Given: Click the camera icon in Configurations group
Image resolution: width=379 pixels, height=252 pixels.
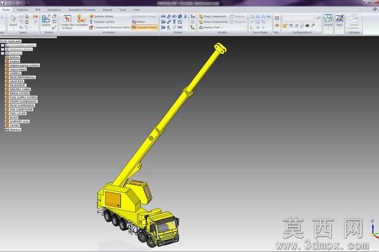Looking at the screenshot, I should tap(307, 26).
